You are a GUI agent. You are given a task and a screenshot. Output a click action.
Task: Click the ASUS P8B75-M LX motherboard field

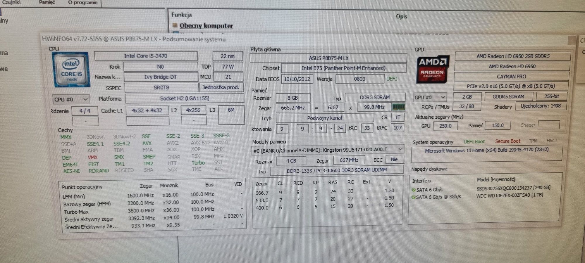coord(328,58)
